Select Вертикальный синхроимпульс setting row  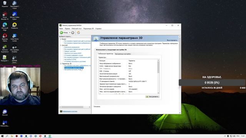(x=128, y=76)
